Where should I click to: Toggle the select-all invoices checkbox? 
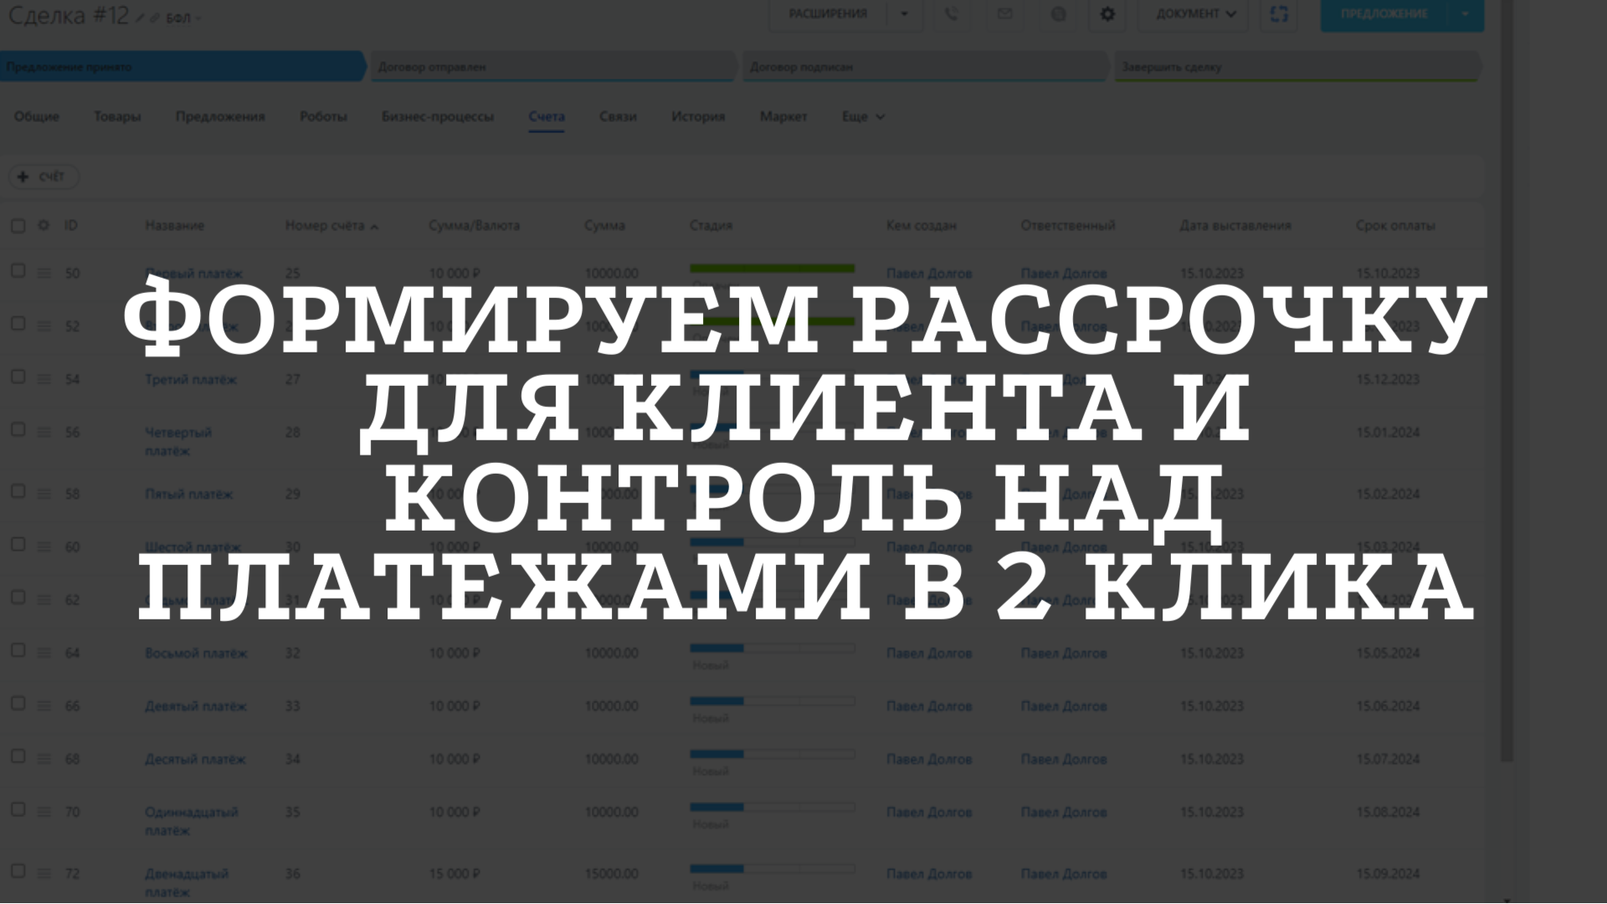pos(18,225)
